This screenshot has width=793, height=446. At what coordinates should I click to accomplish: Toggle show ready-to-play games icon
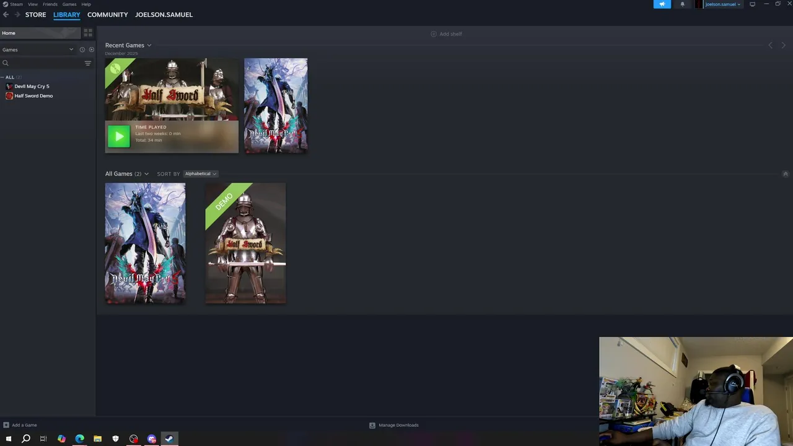pos(92,50)
